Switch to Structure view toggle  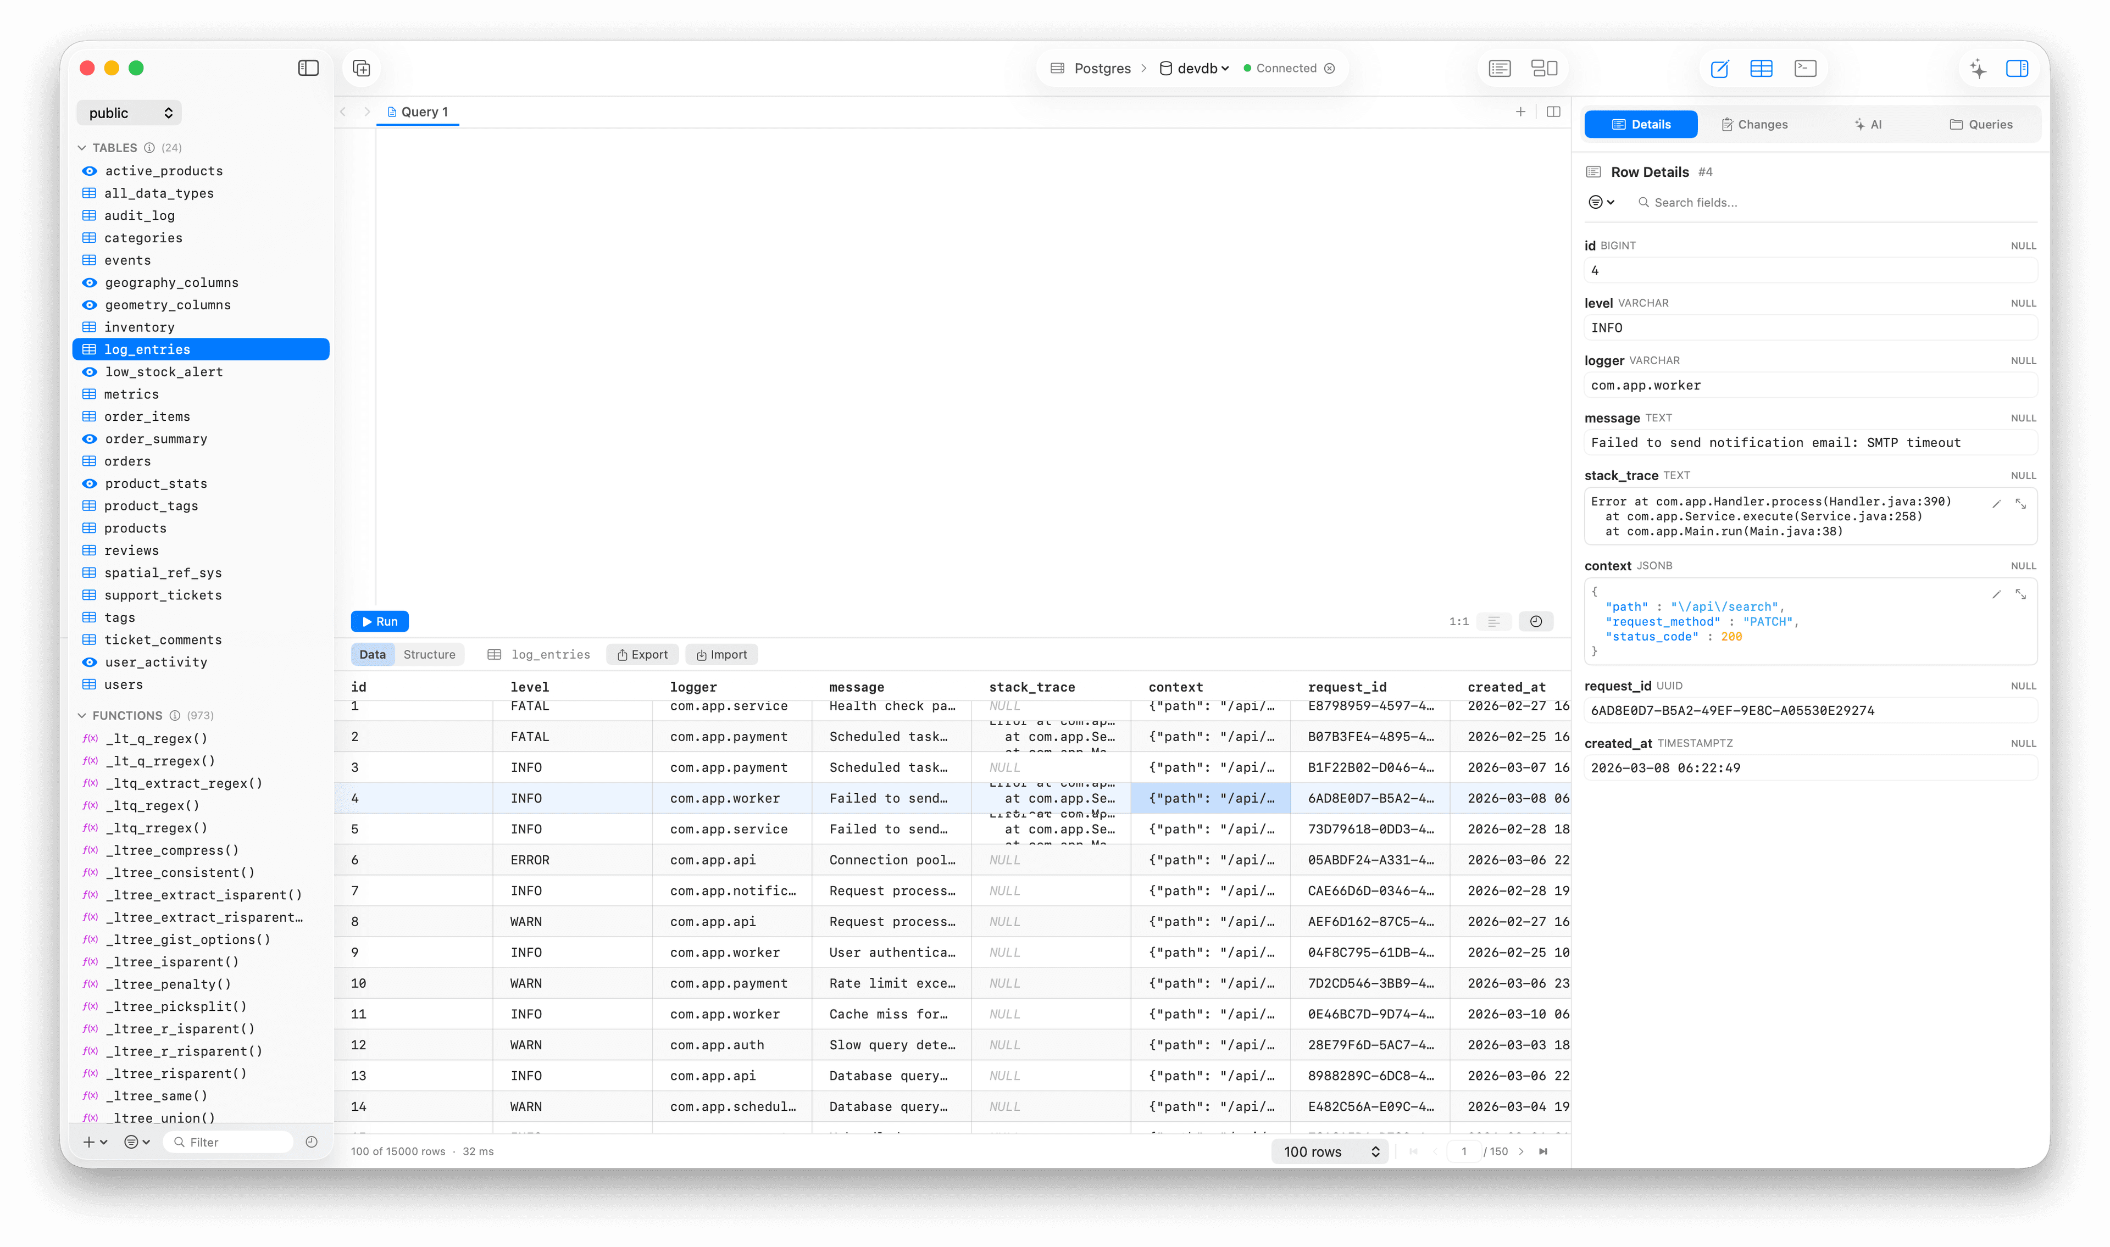[429, 655]
